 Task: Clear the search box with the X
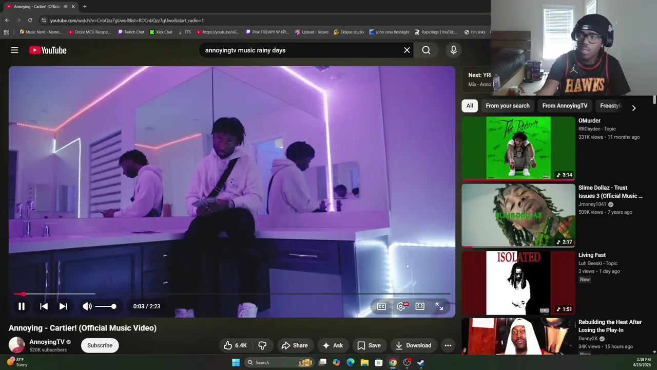pos(407,50)
